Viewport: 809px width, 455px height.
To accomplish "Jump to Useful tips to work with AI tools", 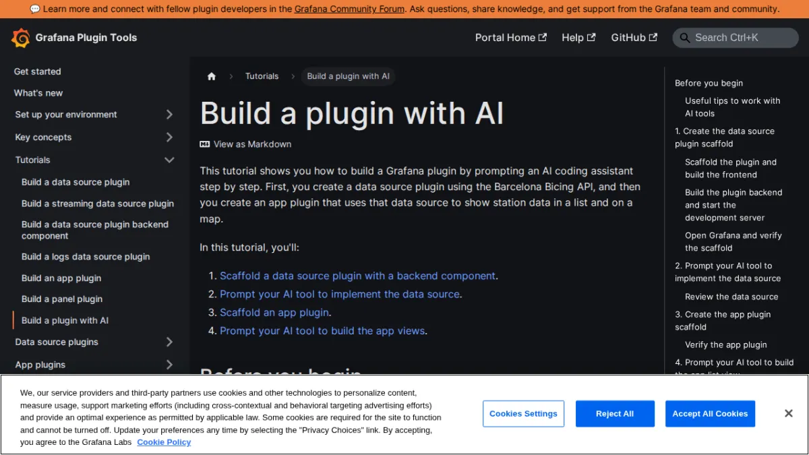I will [x=732, y=107].
